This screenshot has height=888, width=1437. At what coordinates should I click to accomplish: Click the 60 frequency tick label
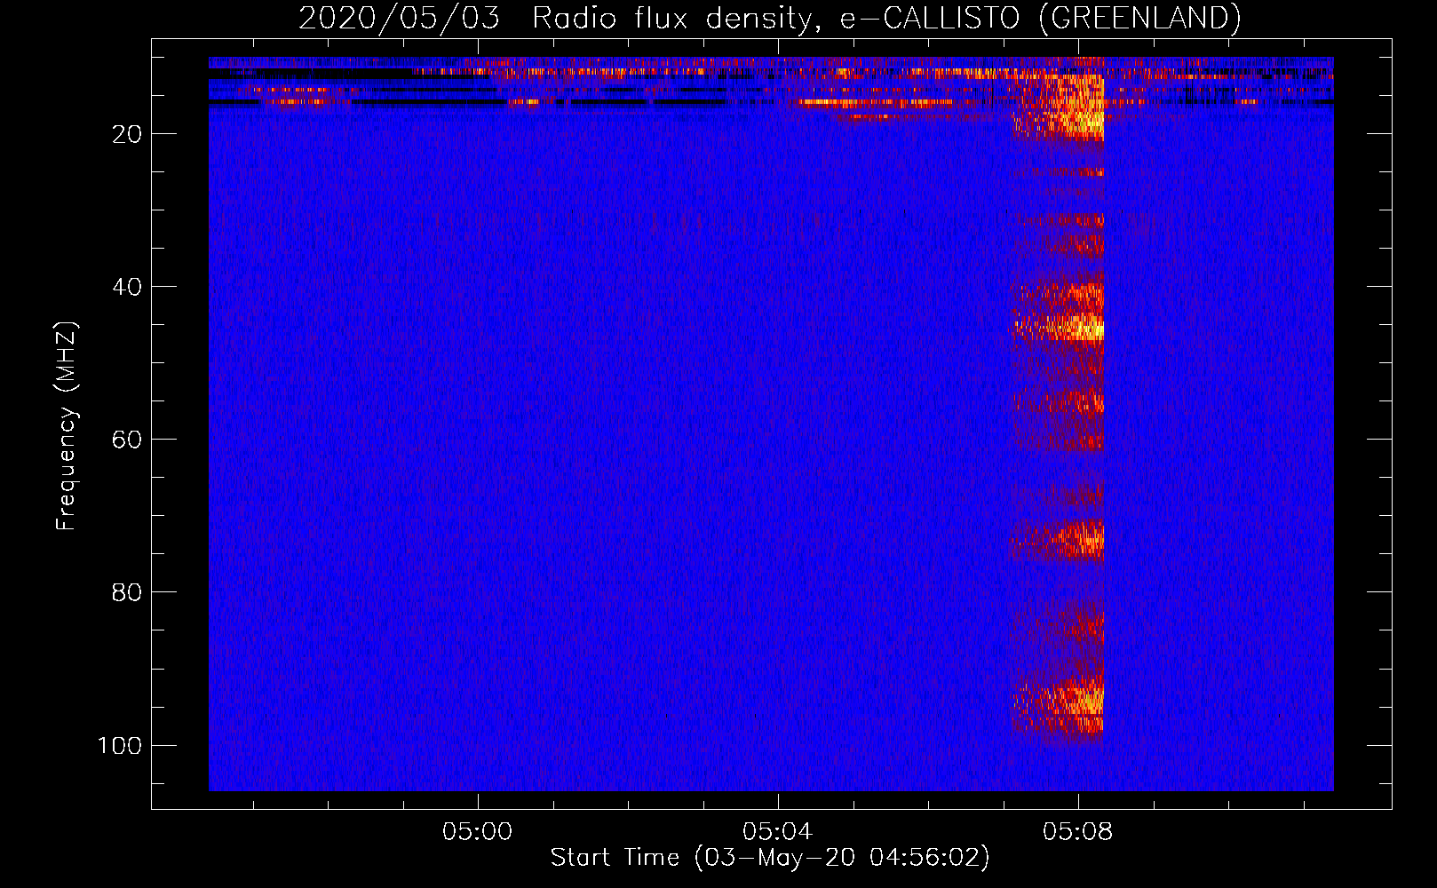(x=127, y=440)
